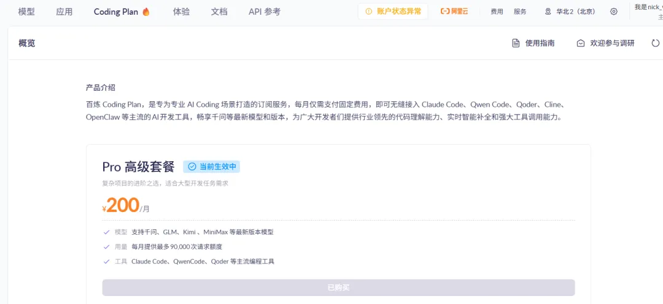The height and width of the screenshot is (304, 663).
Task: Click 每月提供最多 90,000 次请求额度 text
Action: [177, 246]
